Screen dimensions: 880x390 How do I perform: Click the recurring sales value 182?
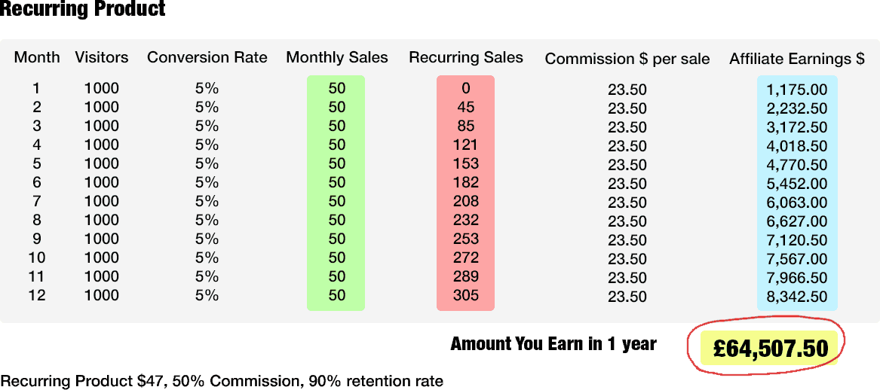point(466,182)
